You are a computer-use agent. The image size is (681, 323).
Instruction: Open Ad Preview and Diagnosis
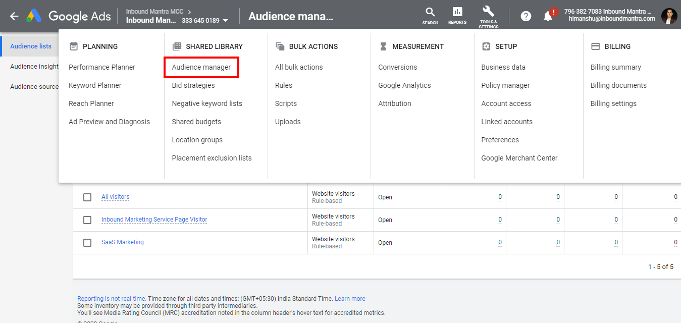tap(109, 122)
